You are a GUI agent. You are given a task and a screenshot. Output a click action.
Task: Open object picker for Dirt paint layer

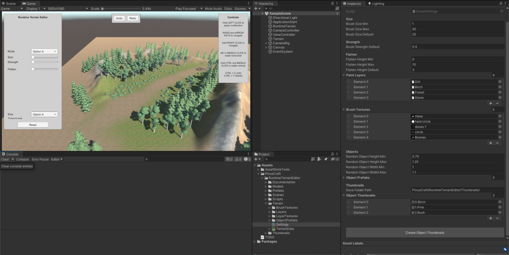point(500,82)
